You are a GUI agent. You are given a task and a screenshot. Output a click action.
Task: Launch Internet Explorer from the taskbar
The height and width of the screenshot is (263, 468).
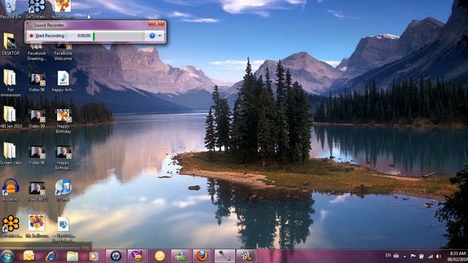[50, 256]
